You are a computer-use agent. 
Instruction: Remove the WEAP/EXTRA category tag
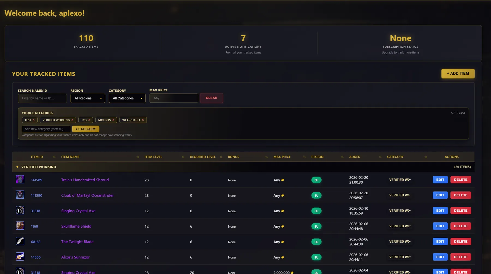(143, 120)
